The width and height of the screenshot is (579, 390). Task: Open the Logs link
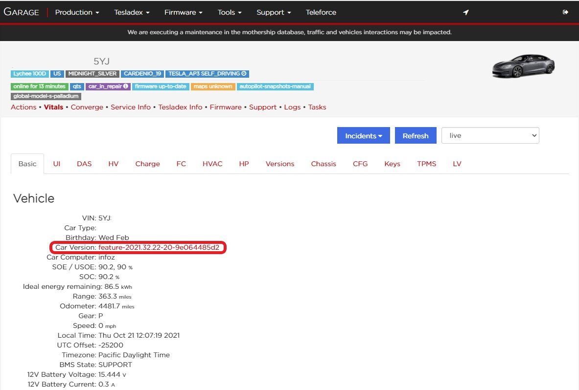coord(292,107)
